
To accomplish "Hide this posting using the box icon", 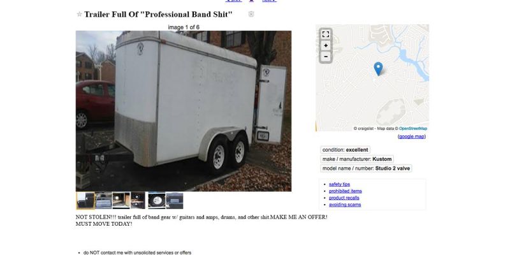I will [x=251, y=14].
